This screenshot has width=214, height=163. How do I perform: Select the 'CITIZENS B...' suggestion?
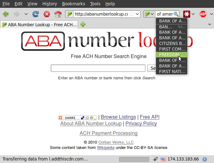[172, 43]
